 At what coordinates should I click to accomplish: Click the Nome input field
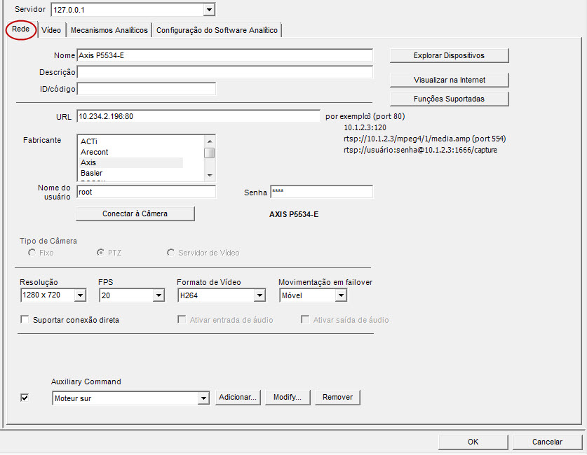coord(224,55)
